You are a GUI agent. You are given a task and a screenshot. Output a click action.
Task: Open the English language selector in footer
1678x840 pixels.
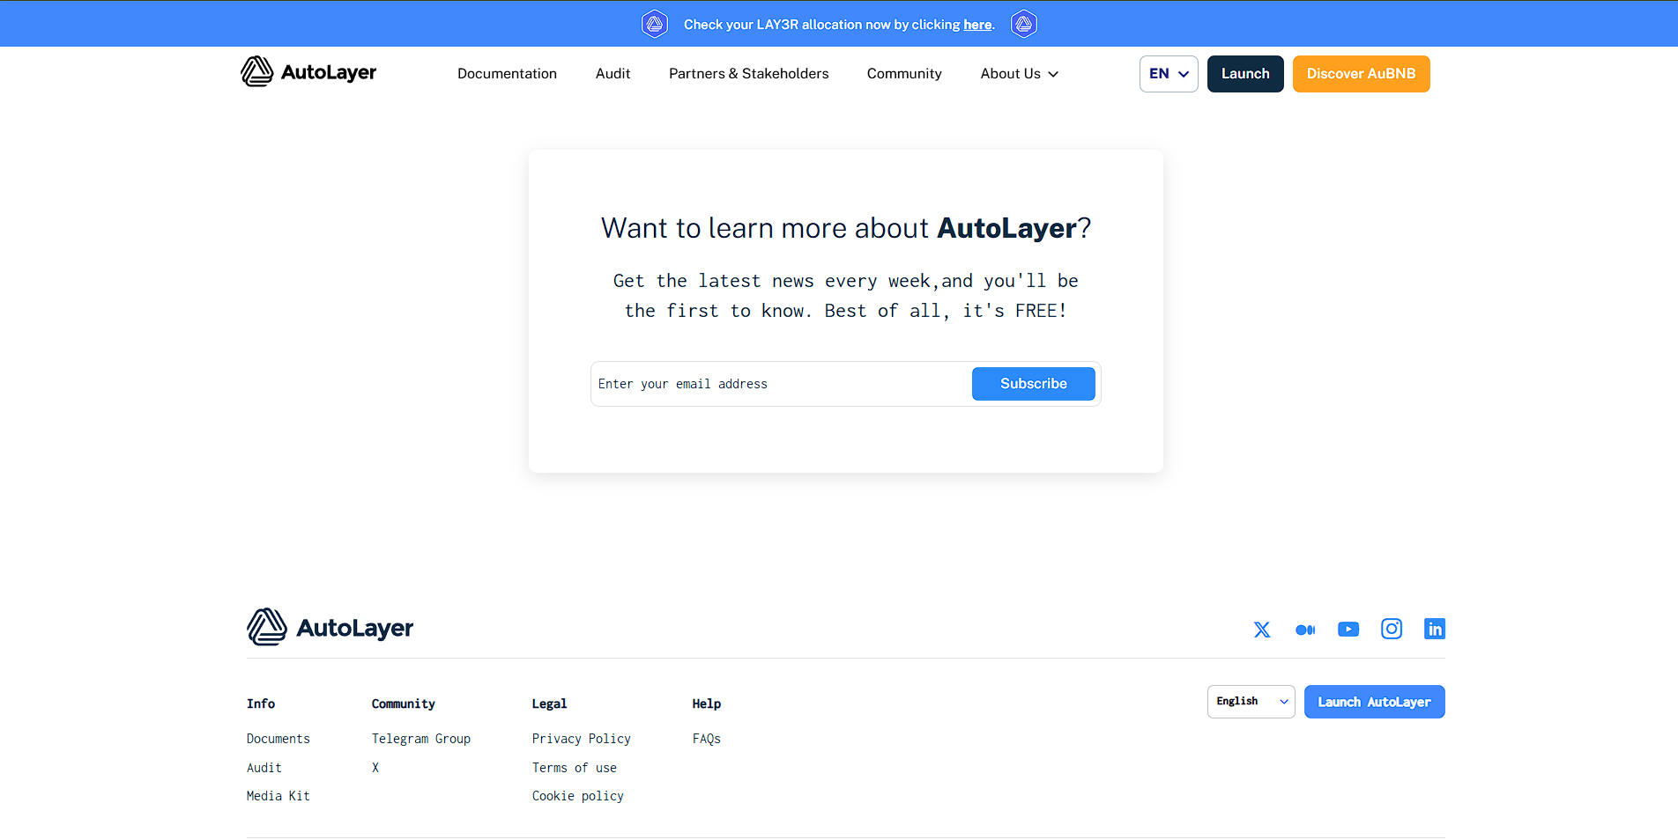point(1251,702)
